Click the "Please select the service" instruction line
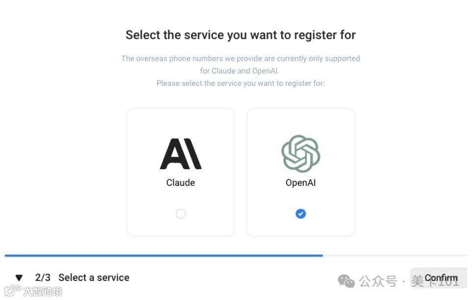Image resolution: width=474 pixels, height=300 pixels. pos(240,83)
